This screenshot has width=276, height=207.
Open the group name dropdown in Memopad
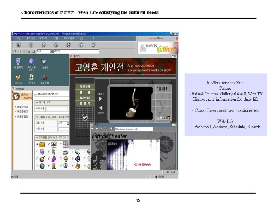click(x=68, y=123)
